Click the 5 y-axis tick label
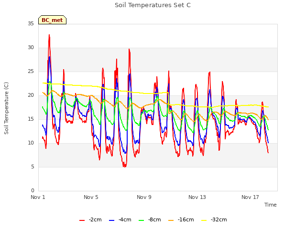 tap(33, 167)
